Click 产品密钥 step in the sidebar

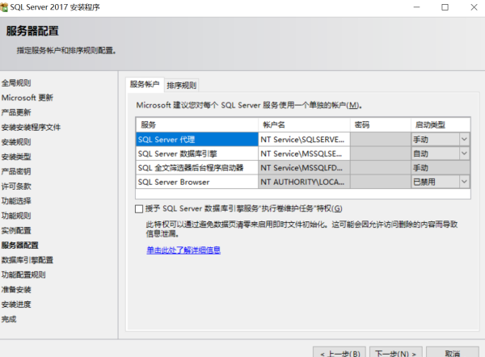pos(16,171)
